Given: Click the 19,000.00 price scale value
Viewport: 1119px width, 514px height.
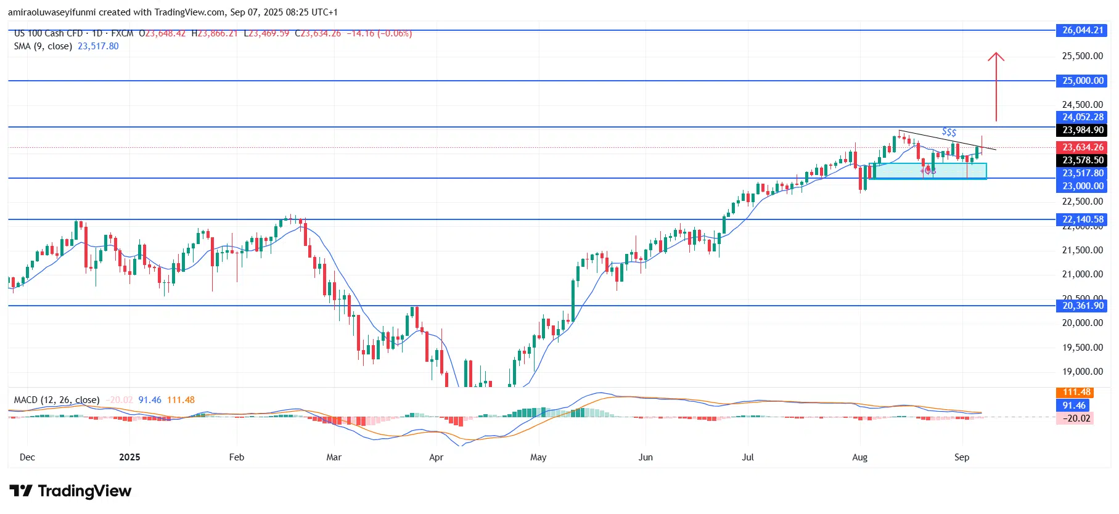Looking at the screenshot, I should [x=1082, y=372].
